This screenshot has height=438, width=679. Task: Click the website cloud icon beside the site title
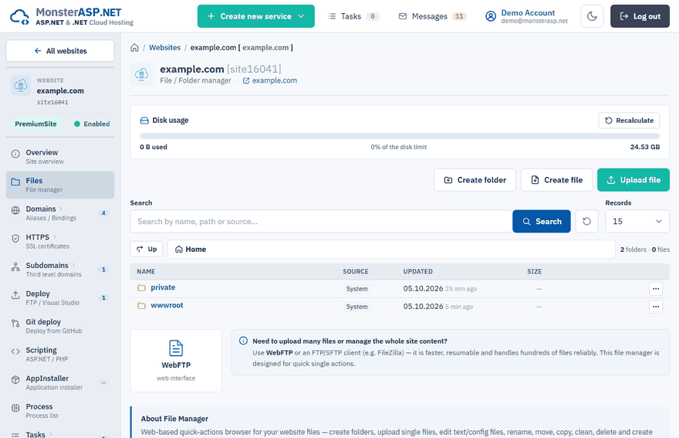point(142,74)
